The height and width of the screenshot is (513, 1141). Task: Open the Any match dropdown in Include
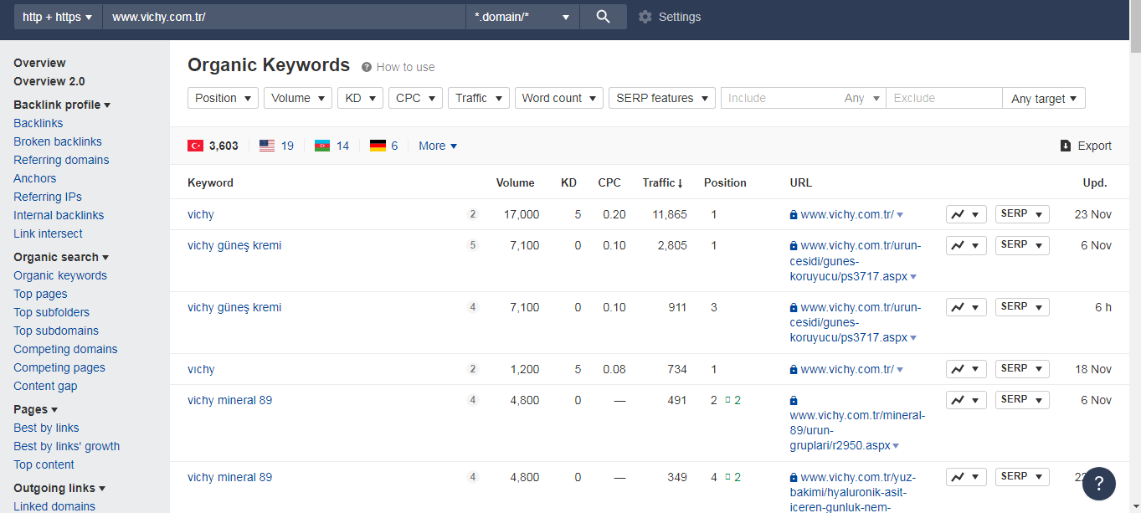(x=862, y=98)
